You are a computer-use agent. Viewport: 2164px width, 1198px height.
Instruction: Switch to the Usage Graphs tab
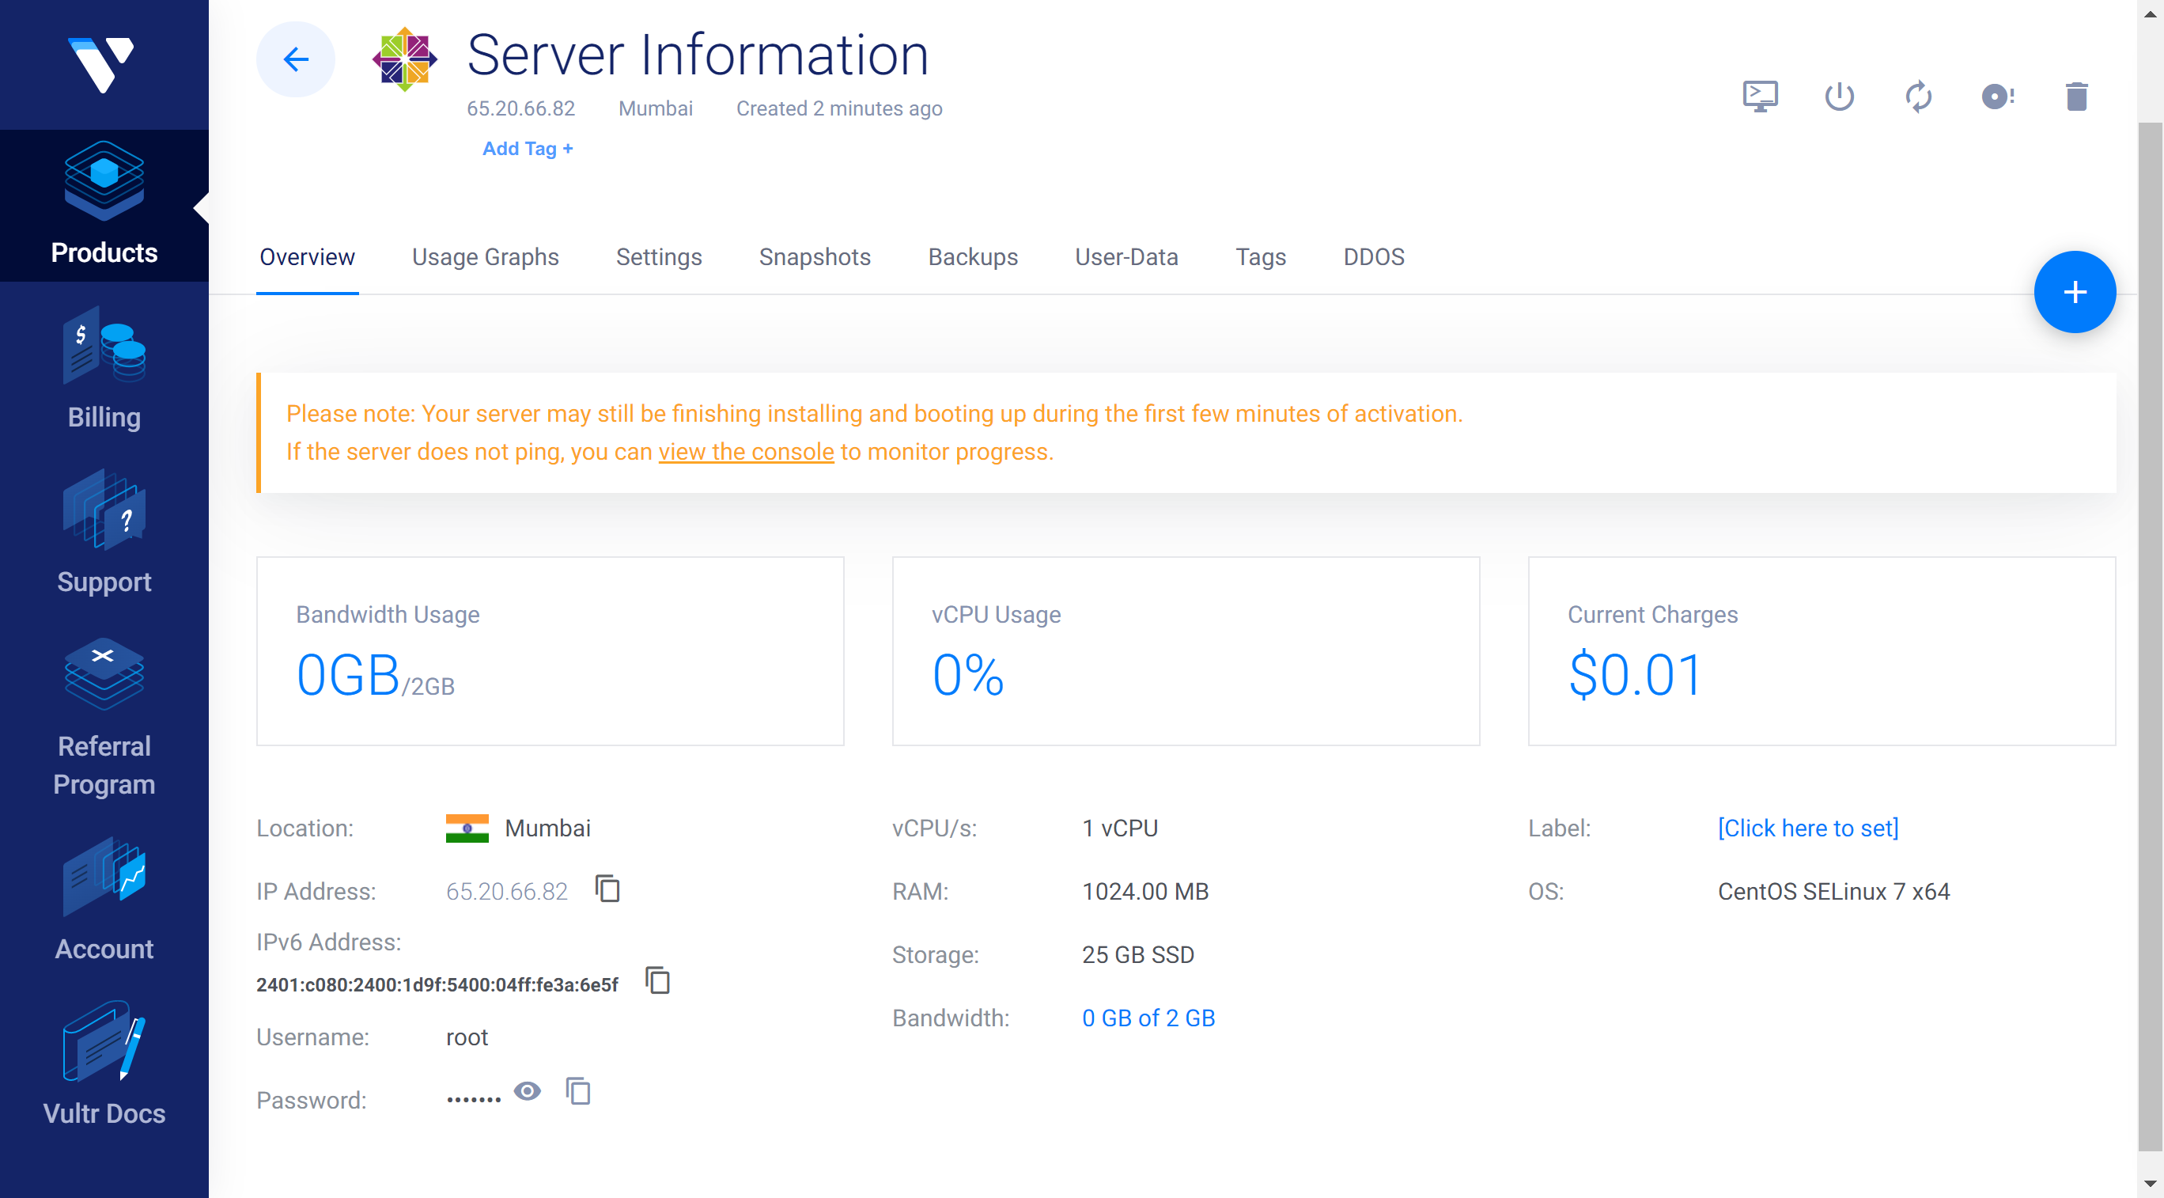(485, 256)
